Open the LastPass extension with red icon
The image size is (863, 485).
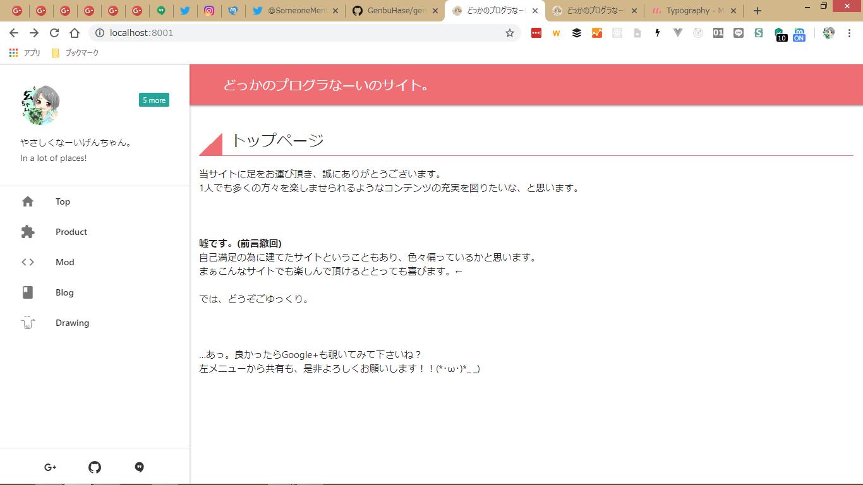[536, 33]
